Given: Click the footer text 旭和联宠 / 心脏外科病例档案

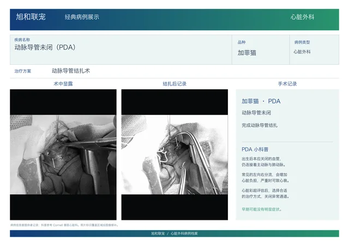Looking at the screenshot, I should tap(174, 233).
